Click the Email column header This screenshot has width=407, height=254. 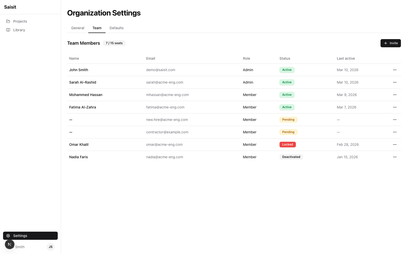pyautogui.click(x=151, y=58)
